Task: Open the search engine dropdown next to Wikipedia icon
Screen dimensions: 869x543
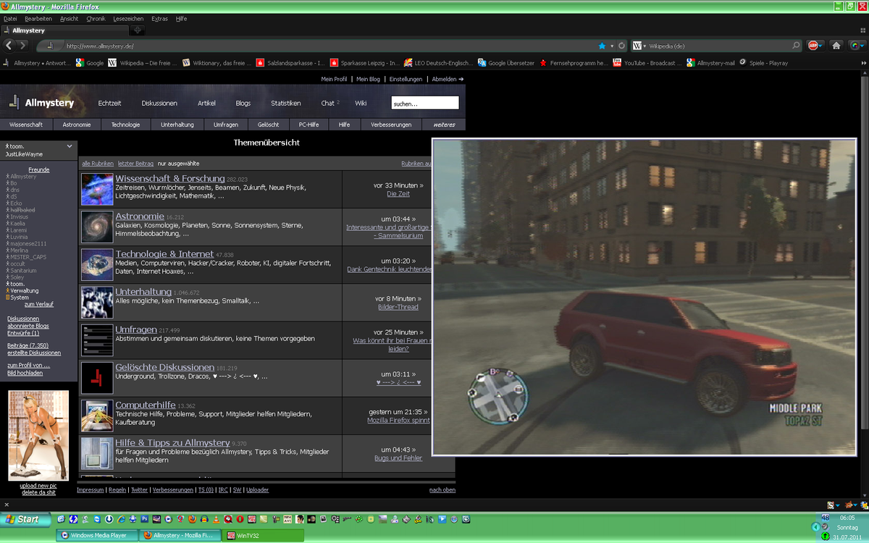Action: 646,46
